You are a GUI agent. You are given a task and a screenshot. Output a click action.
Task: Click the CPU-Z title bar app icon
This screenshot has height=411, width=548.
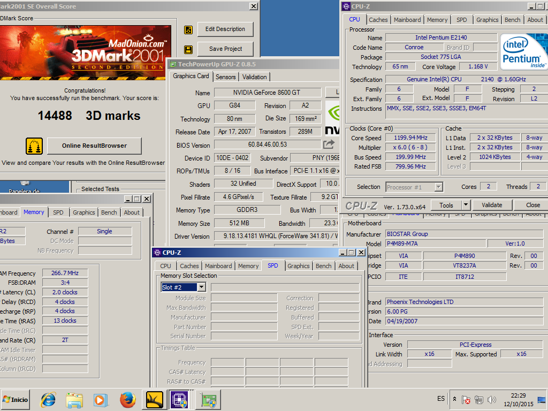point(346,6)
